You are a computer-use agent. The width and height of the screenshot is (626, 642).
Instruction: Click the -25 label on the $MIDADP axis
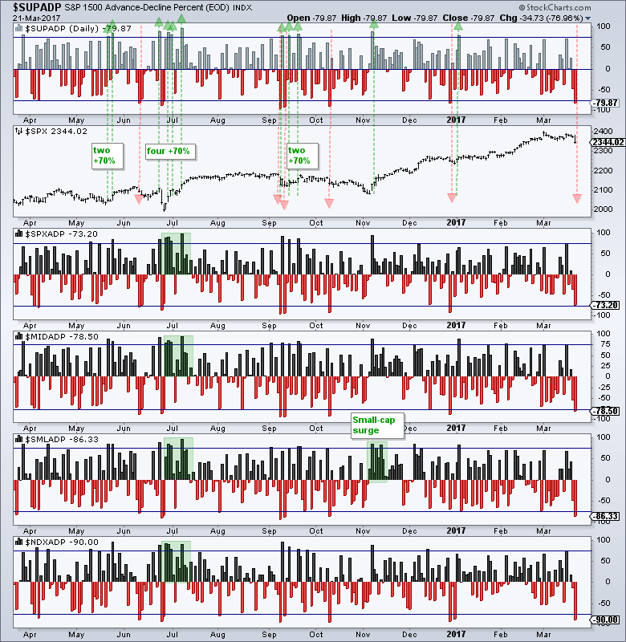[604, 388]
